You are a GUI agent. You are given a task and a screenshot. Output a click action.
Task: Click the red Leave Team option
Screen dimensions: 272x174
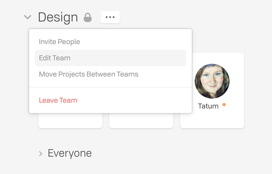pyautogui.click(x=58, y=100)
